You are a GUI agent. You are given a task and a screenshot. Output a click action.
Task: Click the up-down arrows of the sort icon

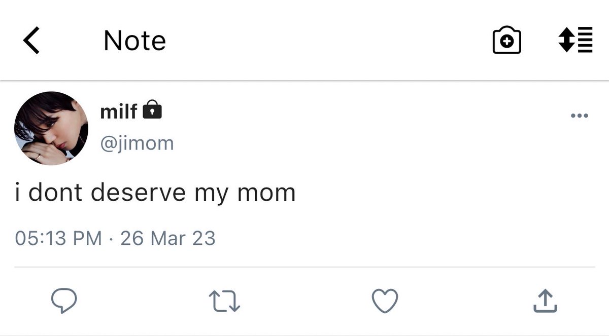(565, 40)
